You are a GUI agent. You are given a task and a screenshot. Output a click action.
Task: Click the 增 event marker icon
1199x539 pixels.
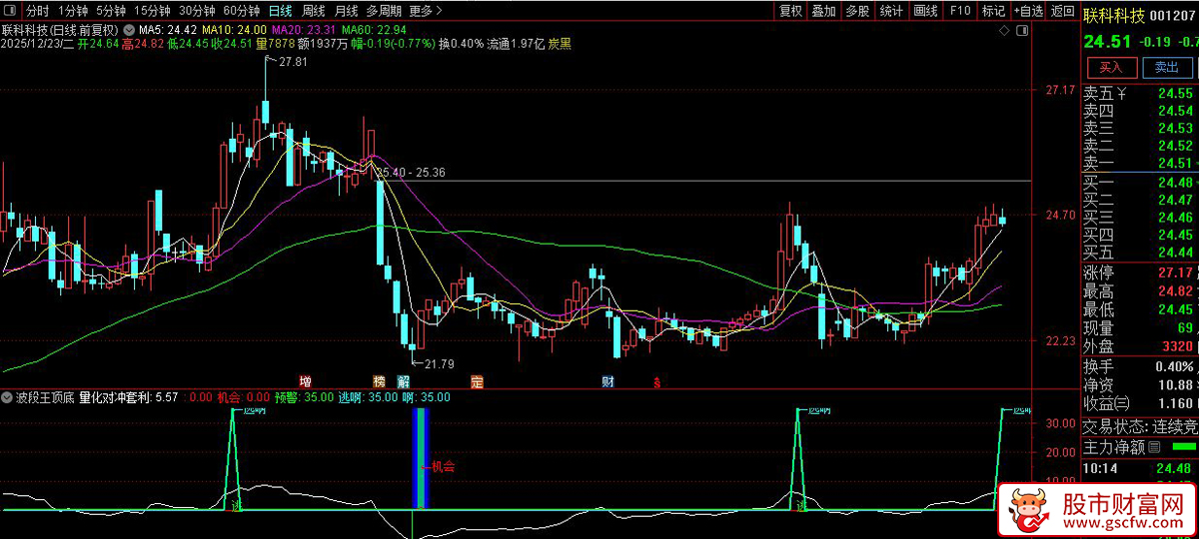306,381
